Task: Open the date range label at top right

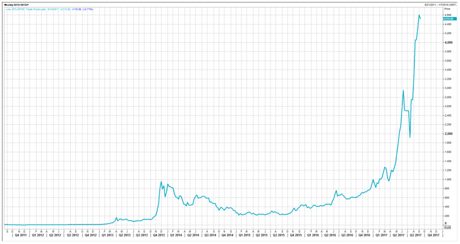Action: point(440,4)
